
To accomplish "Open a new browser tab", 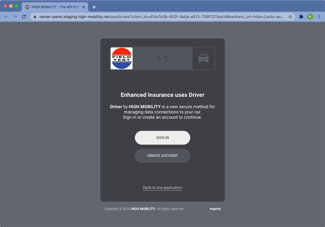I will (94, 7).
